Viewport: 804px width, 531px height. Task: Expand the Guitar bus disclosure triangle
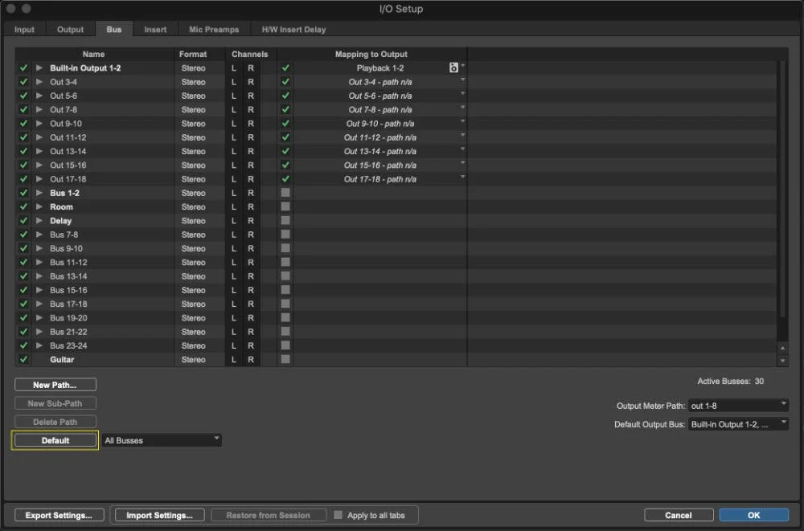coord(39,359)
